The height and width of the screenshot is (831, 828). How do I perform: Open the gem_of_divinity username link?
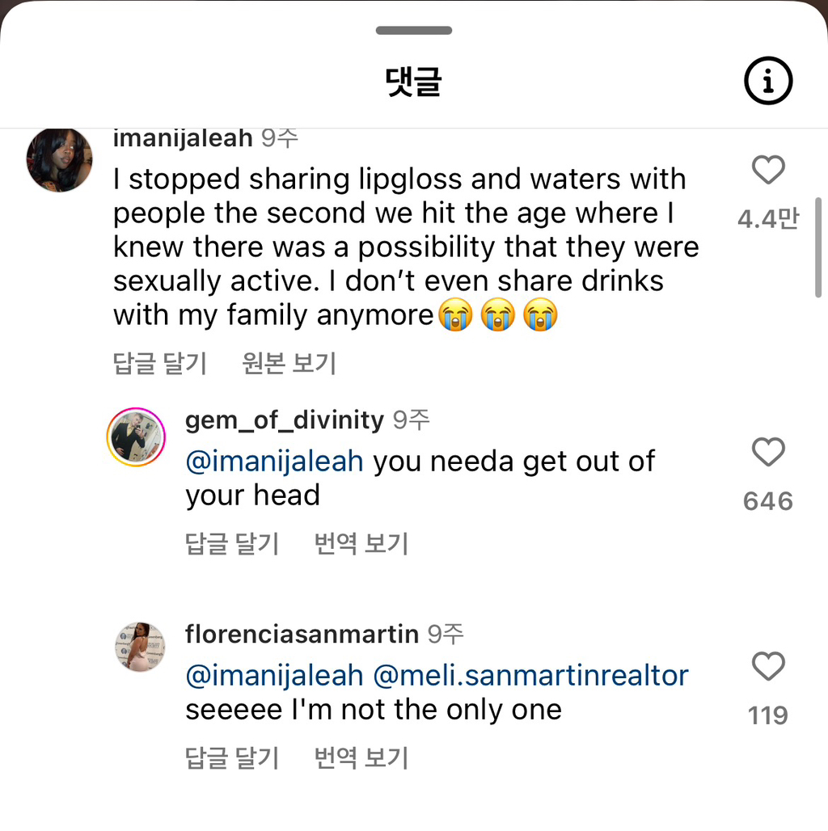(x=284, y=420)
